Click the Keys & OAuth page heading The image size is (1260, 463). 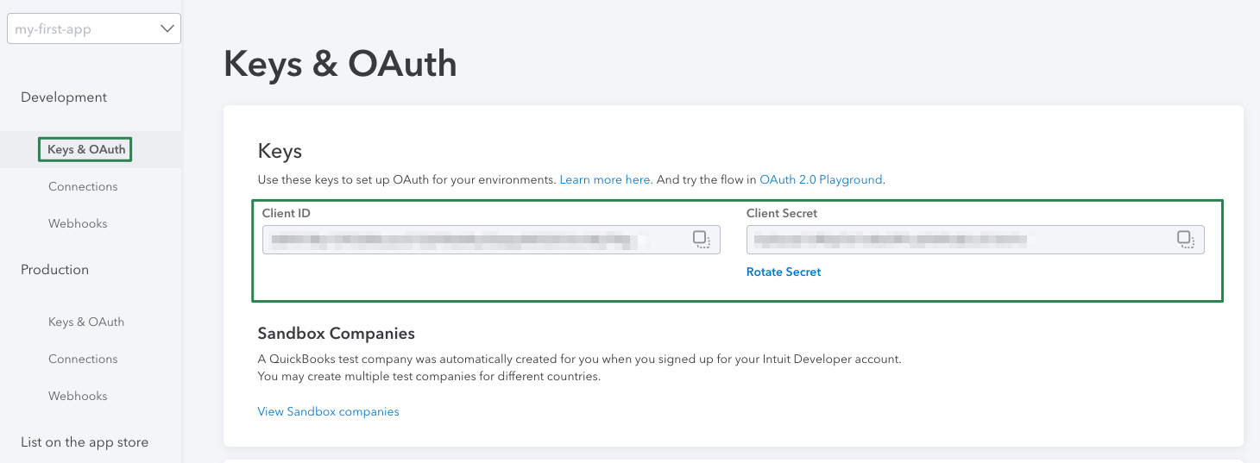tap(340, 65)
